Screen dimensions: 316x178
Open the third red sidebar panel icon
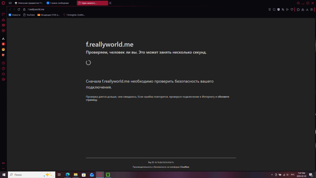click(x=3, y=25)
